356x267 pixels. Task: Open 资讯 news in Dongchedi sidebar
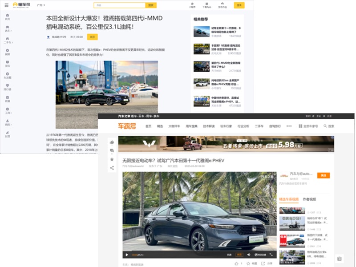(8, 64)
